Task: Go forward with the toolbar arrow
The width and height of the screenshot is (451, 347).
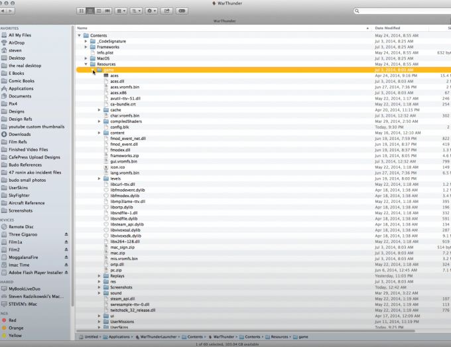Action: 11,11
